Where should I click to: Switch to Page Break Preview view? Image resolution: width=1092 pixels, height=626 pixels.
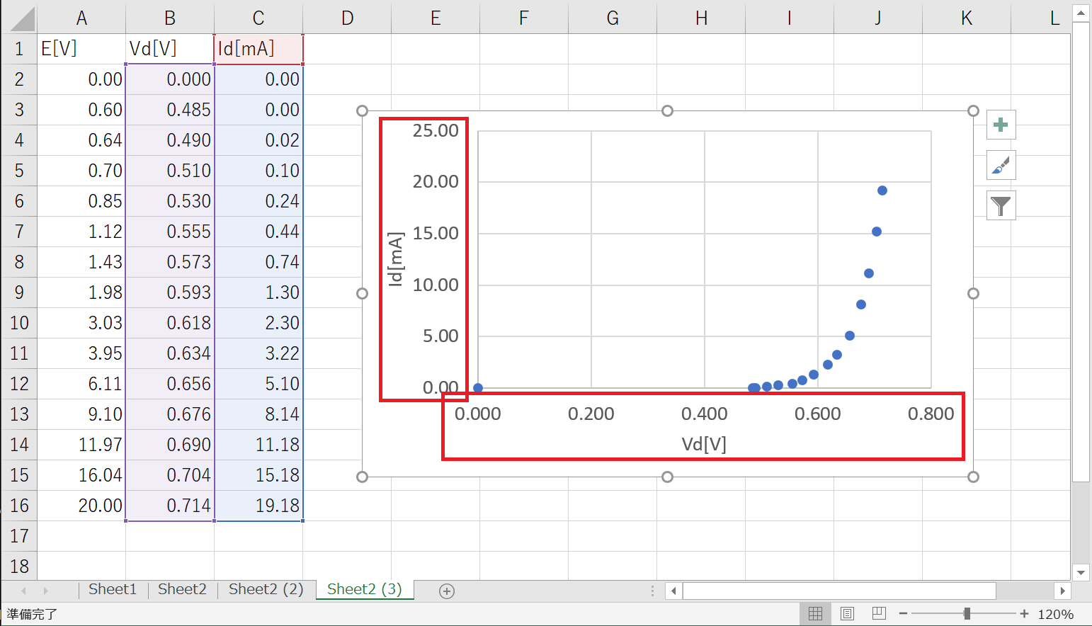pos(879,614)
